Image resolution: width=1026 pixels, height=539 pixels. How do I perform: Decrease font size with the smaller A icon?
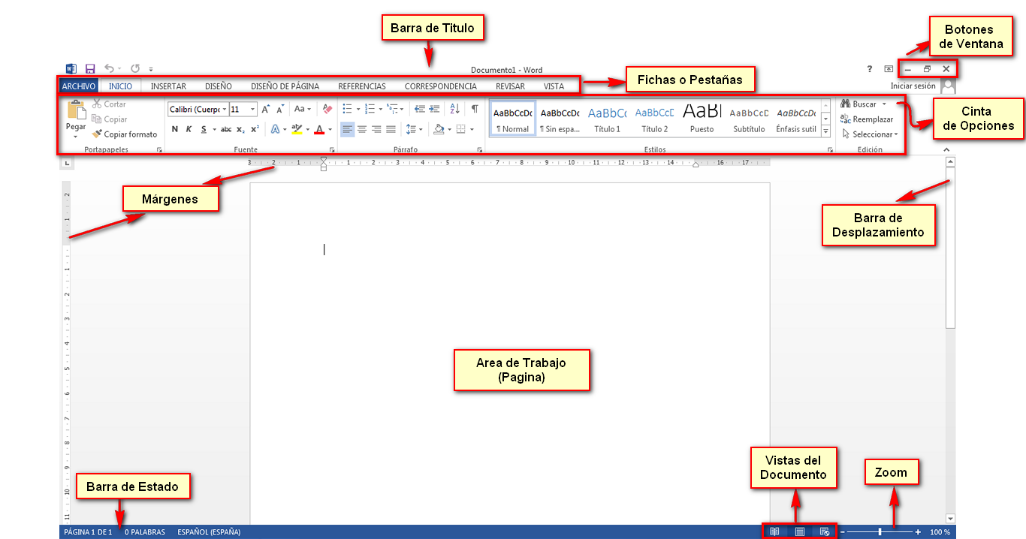[280, 110]
